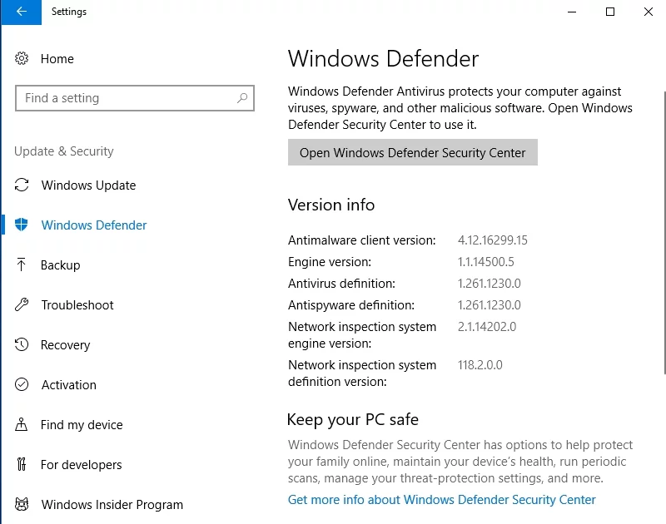The width and height of the screenshot is (666, 524).
Task: Open the Activation settings page
Action: 69,385
